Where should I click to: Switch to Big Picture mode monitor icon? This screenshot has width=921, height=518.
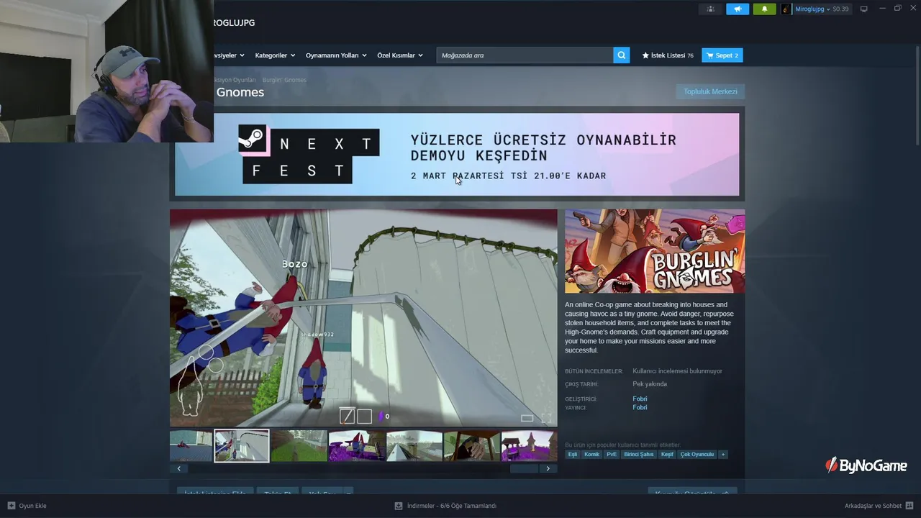tap(863, 9)
